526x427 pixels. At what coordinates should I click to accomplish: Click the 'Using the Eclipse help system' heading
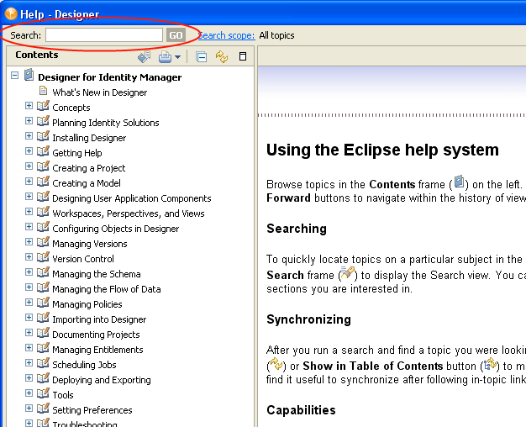[382, 150]
